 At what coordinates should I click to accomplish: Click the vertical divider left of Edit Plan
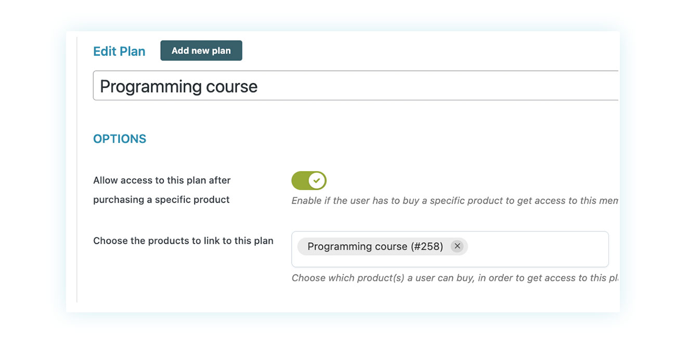pos(77,169)
